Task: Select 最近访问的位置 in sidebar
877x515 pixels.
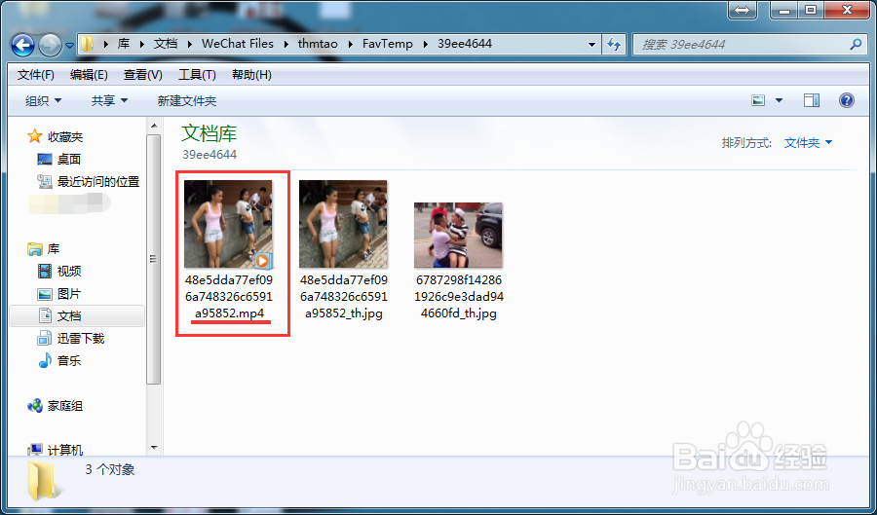Action: pyautogui.click(x=98, y=181)
